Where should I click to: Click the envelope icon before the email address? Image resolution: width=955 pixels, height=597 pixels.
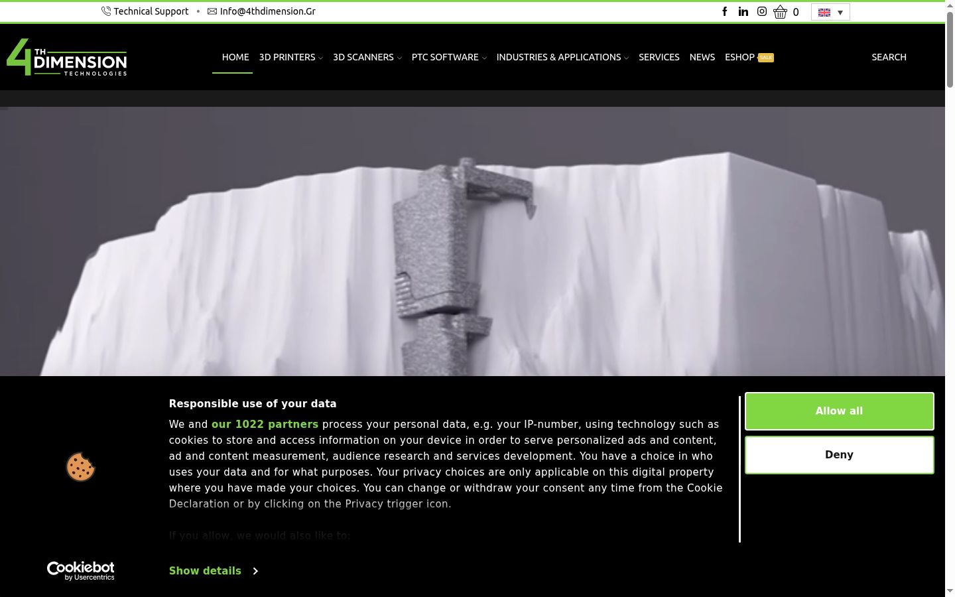point(212,11)
